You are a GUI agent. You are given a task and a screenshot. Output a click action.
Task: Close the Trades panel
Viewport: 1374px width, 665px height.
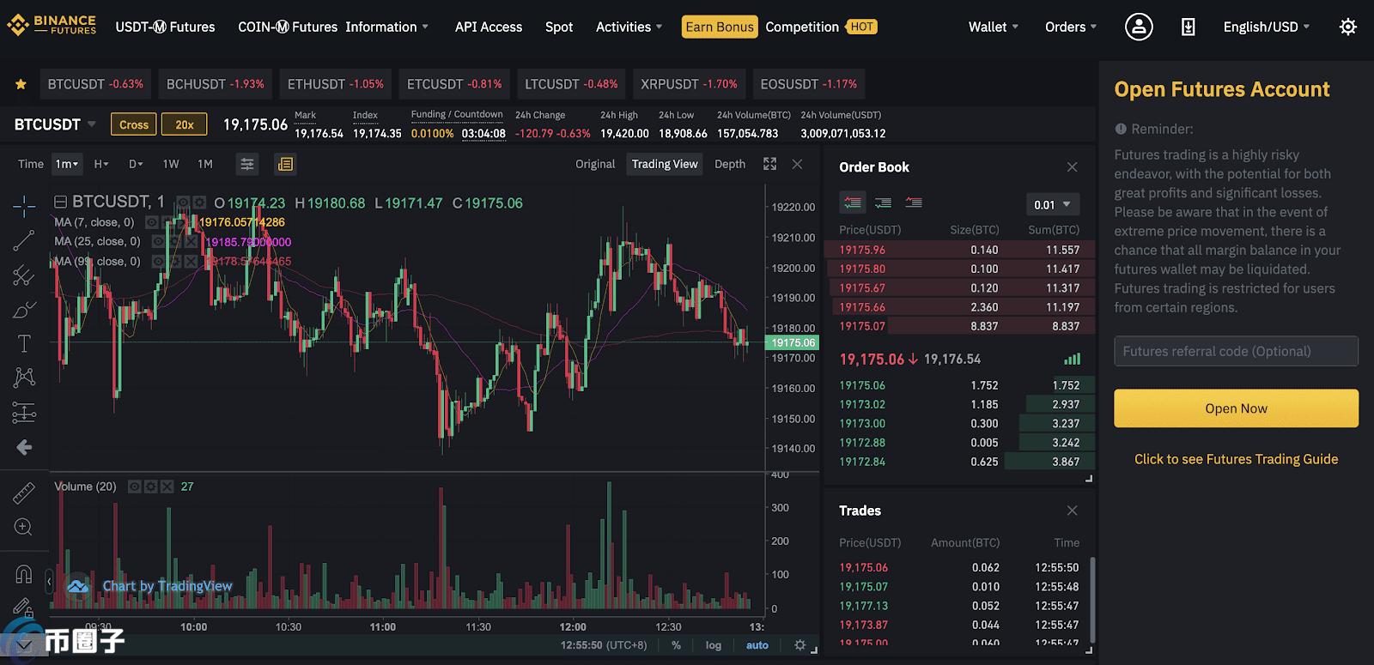pos(1072,511)
